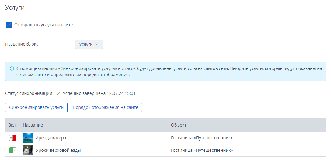Open the horse thumbnail for Уроки верховой езды

pos(28,150)
